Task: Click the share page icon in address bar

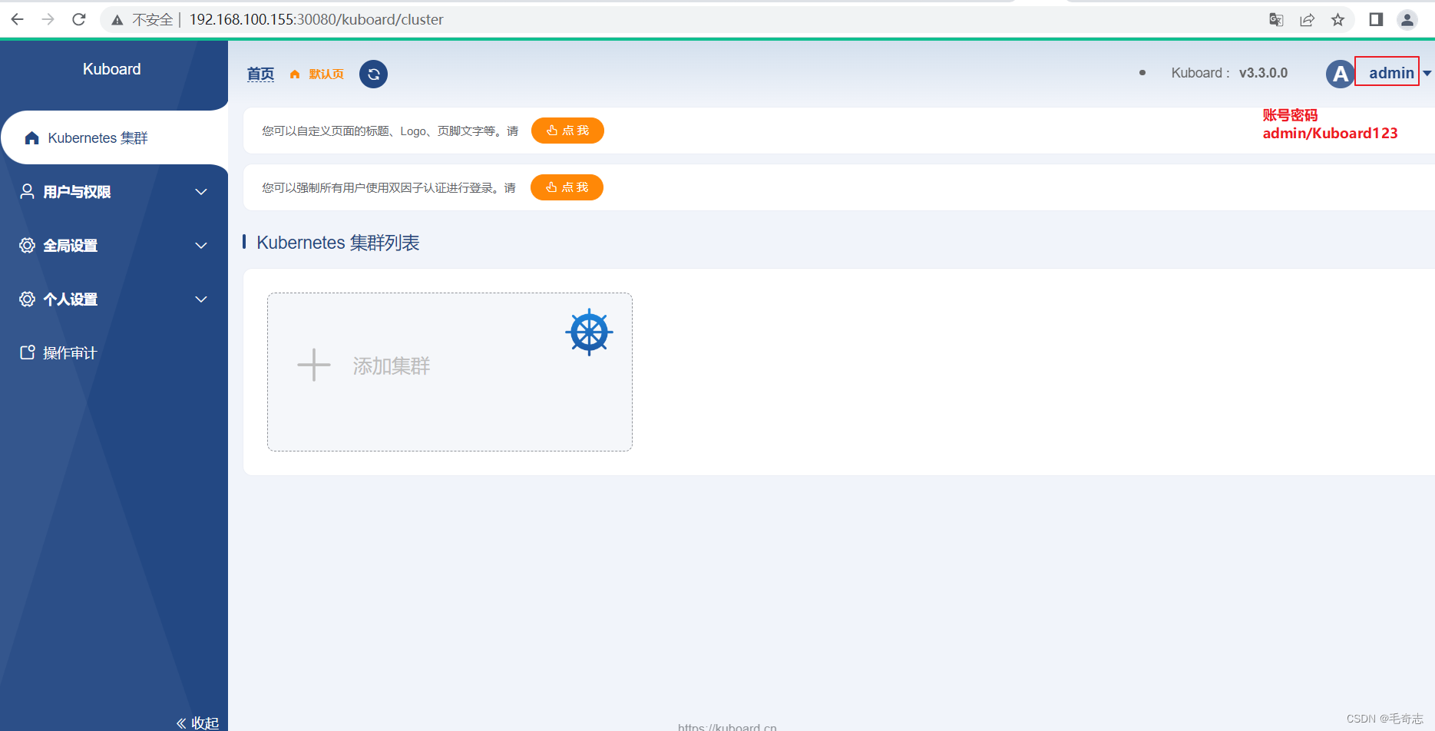Action: click(x=1307, y=20)
